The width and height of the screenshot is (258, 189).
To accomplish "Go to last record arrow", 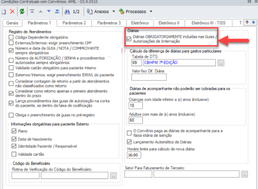I will click(57, 11).
